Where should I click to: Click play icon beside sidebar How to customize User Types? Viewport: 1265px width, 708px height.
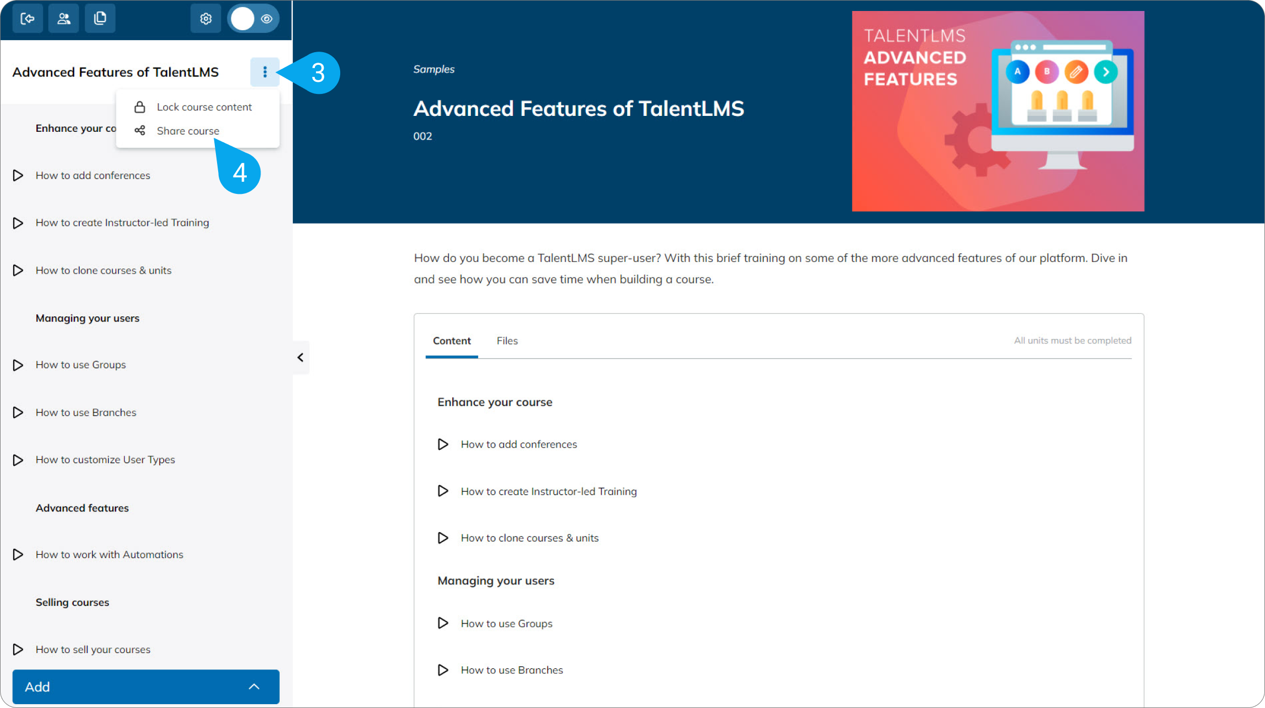pos(18,460)
